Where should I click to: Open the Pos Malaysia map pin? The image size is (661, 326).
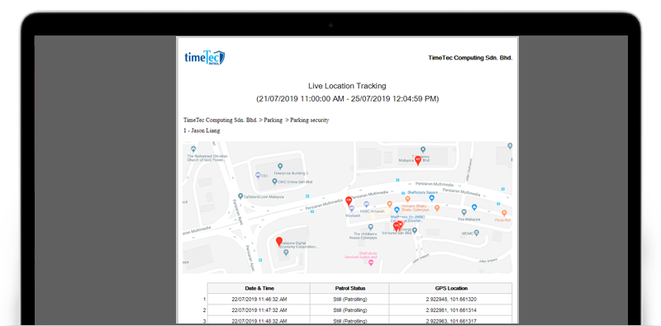pos(464,212)
